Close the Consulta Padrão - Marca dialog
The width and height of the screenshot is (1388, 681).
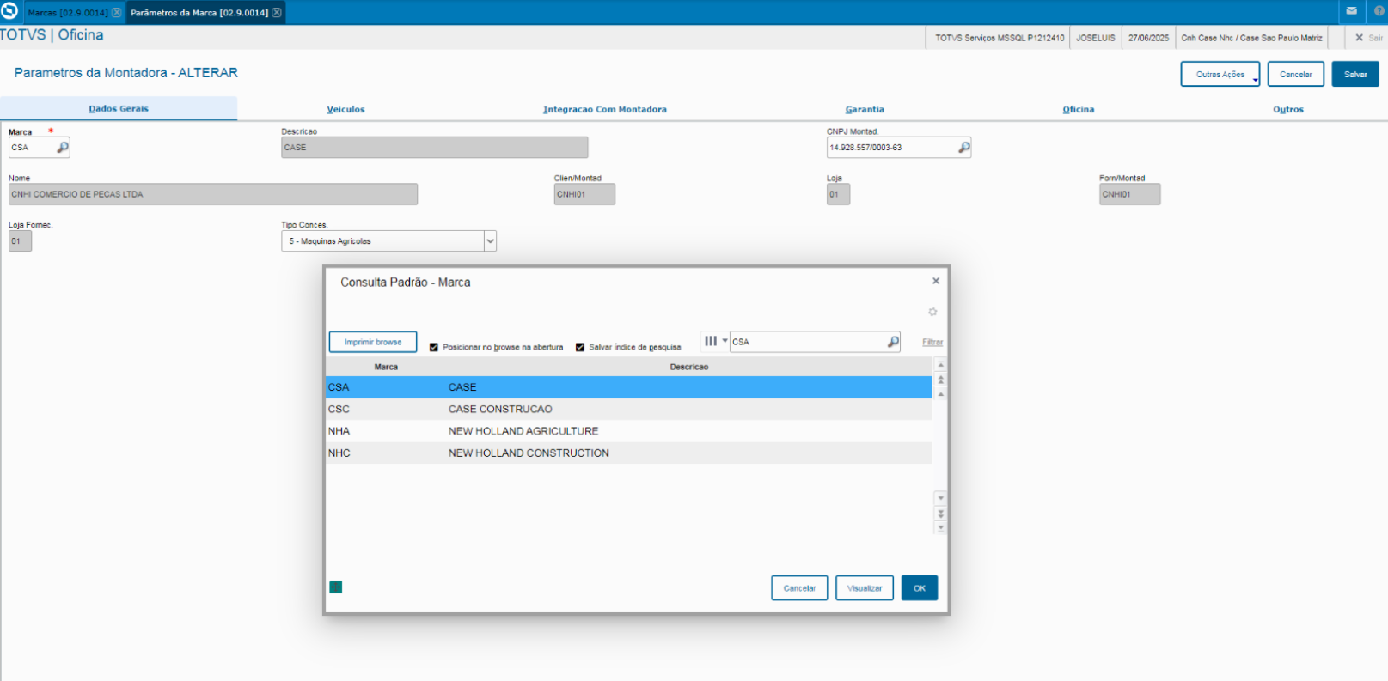[x=936, y=281]
